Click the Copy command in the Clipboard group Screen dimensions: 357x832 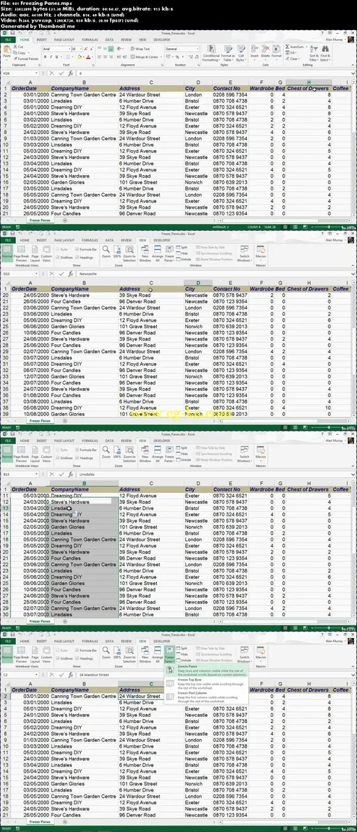(20, 52)
